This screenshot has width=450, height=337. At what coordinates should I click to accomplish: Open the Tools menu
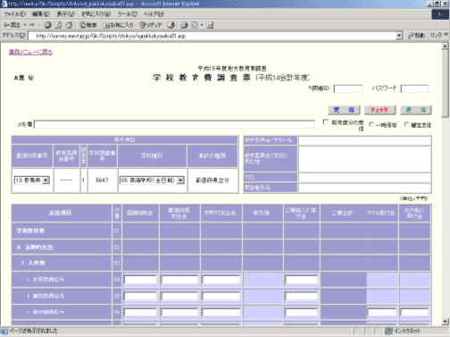pos(128,14)
